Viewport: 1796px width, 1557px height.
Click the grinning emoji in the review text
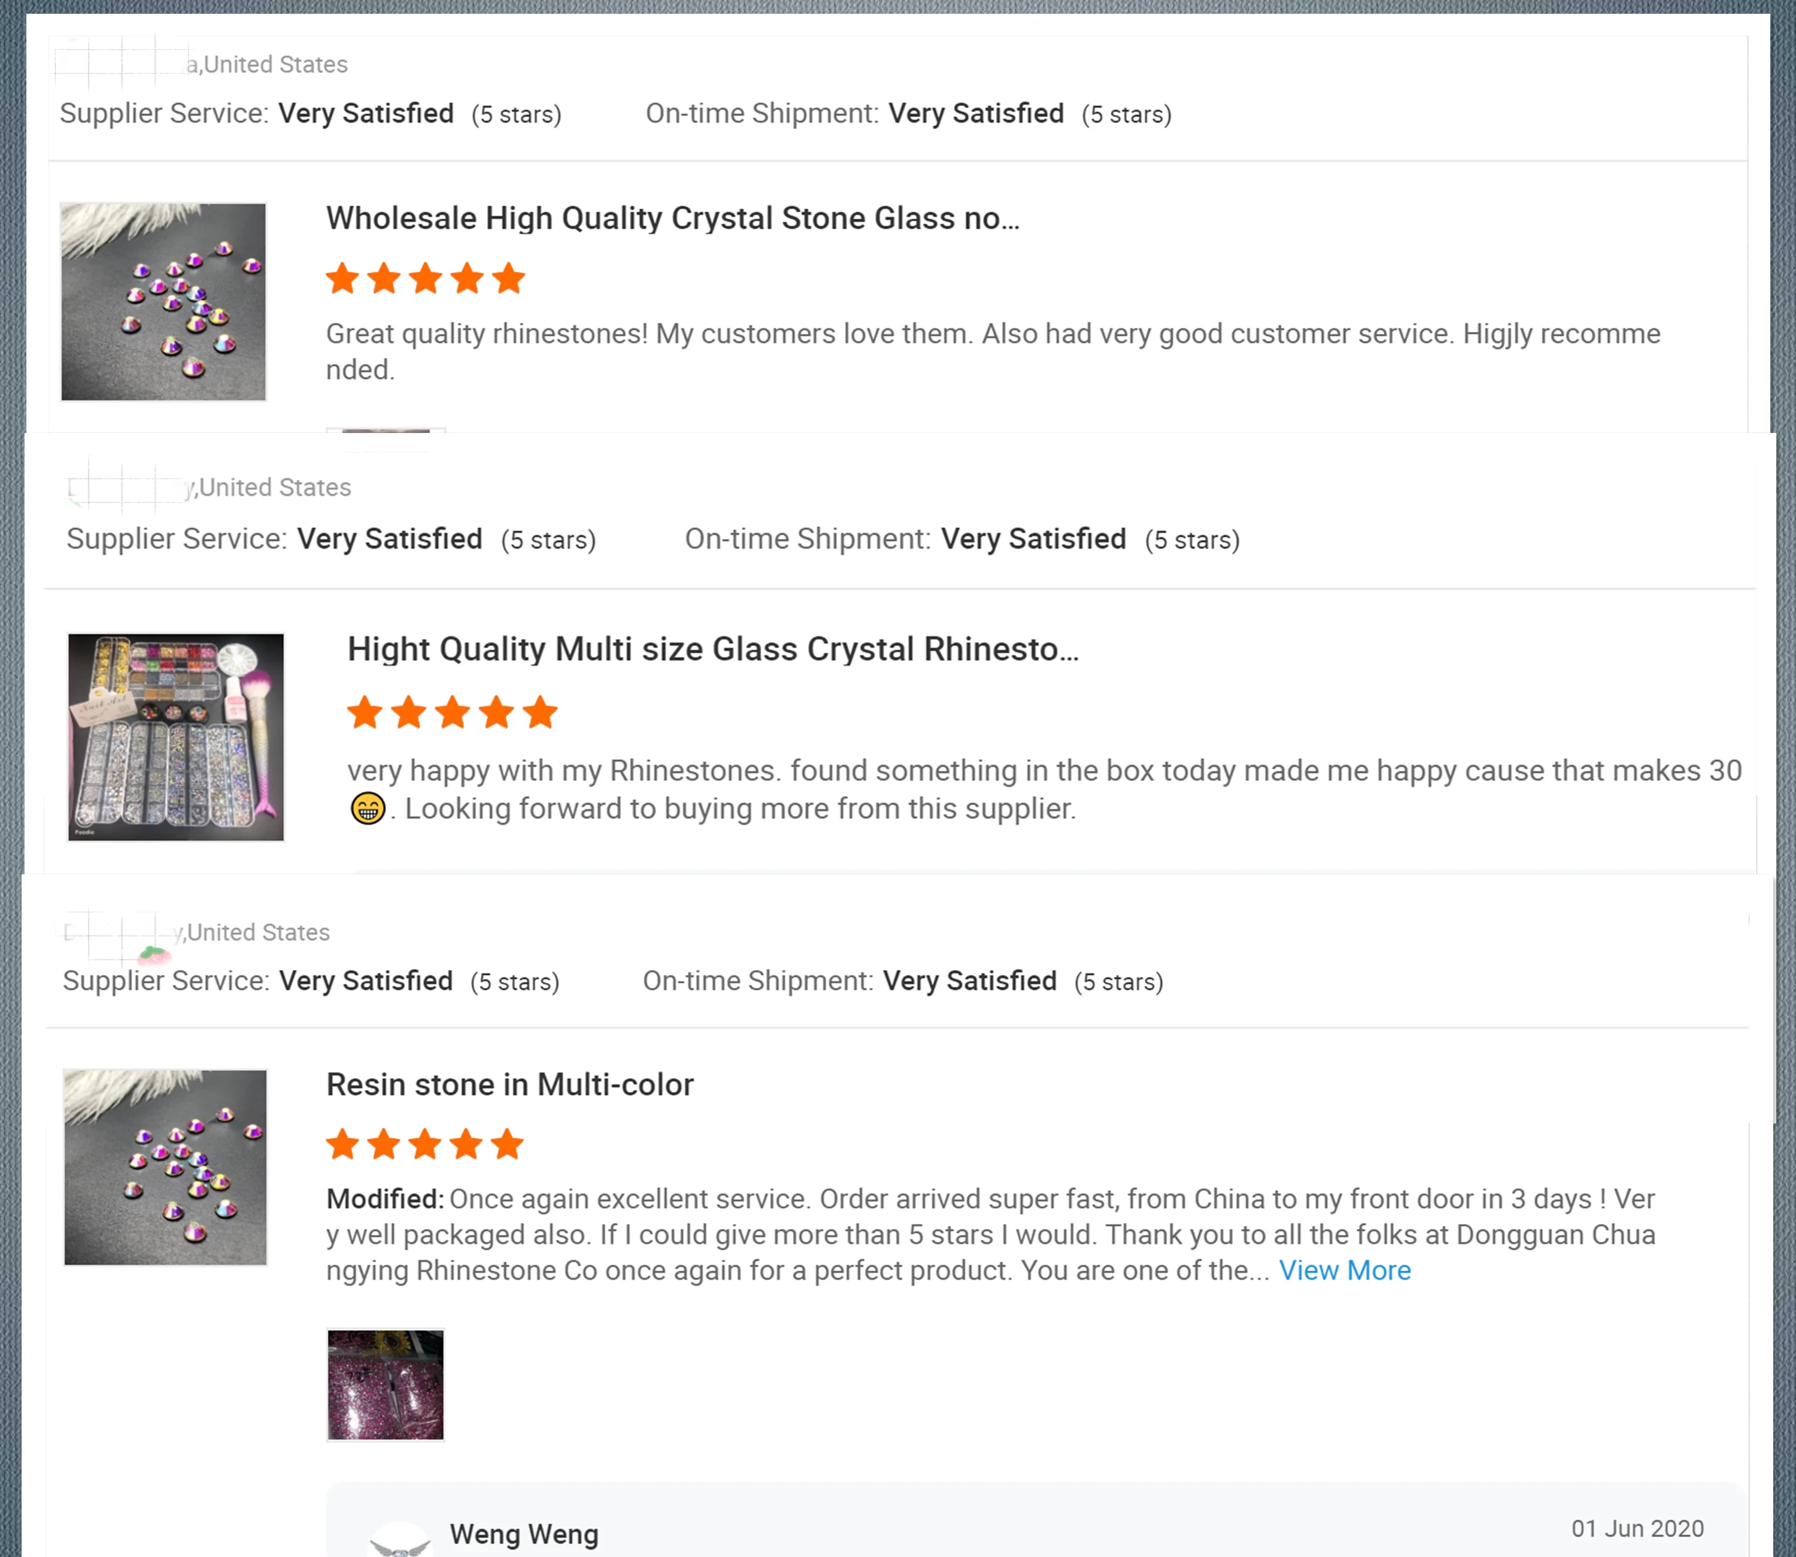368,809
